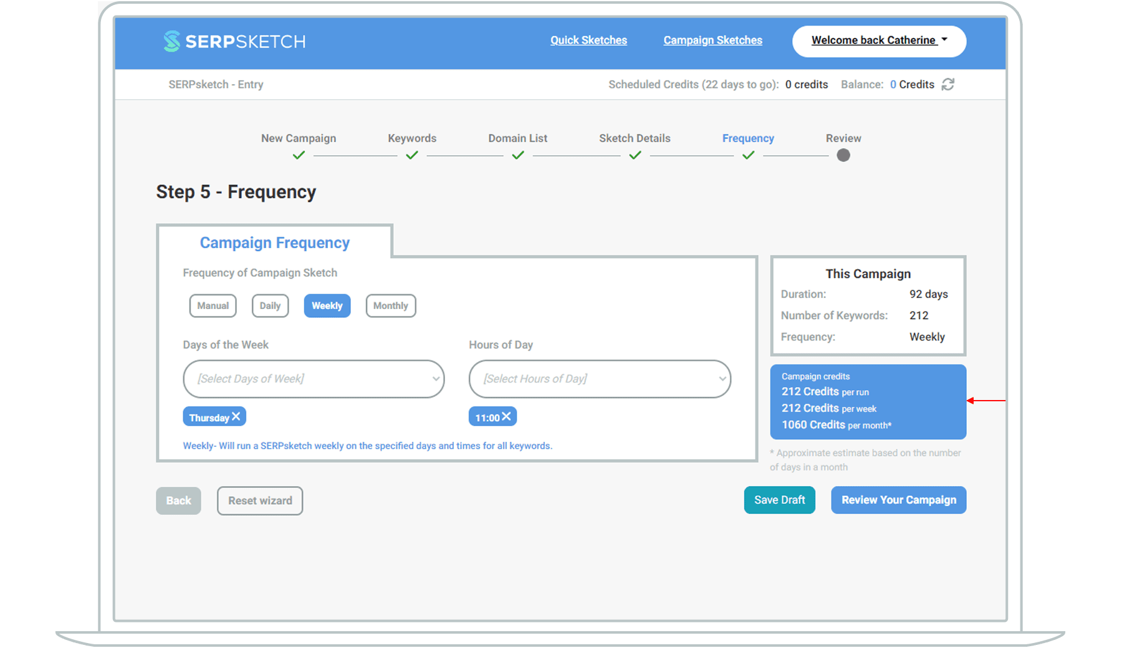Click the 212 Credits per run text
Screen dimensions: 1122x648
click(x=825, y=392)
